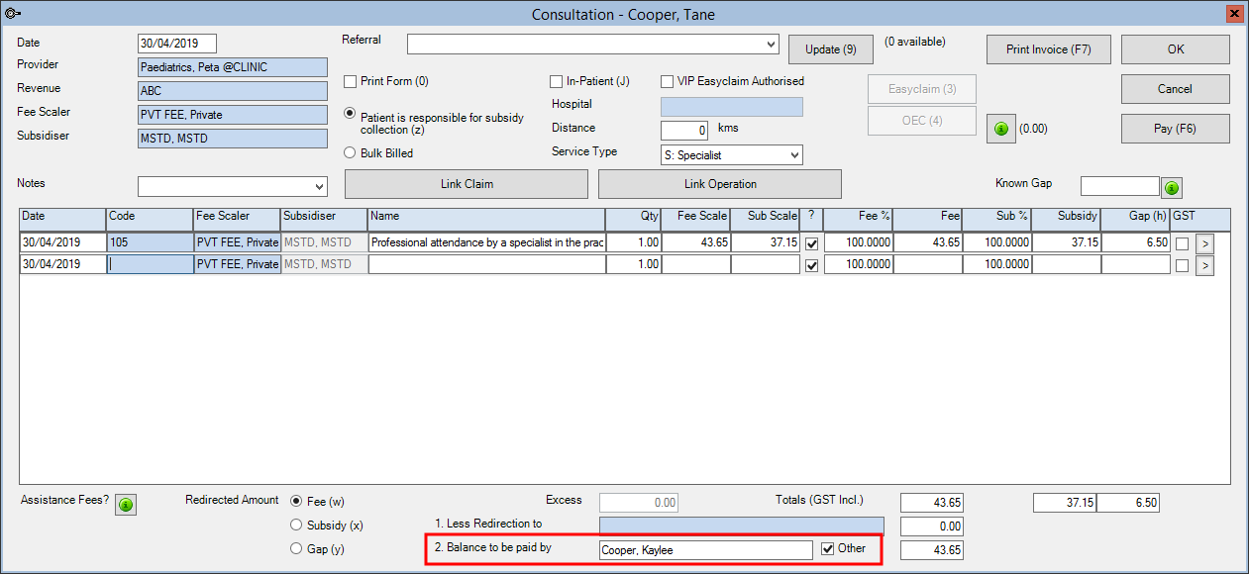Click the Gap (h) cell showing 6.50
1249x574 pixels.
click(1135, 242)
